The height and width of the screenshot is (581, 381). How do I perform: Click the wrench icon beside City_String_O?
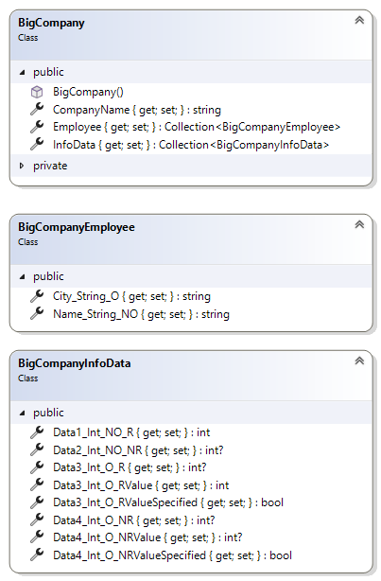tap(37, 295)
